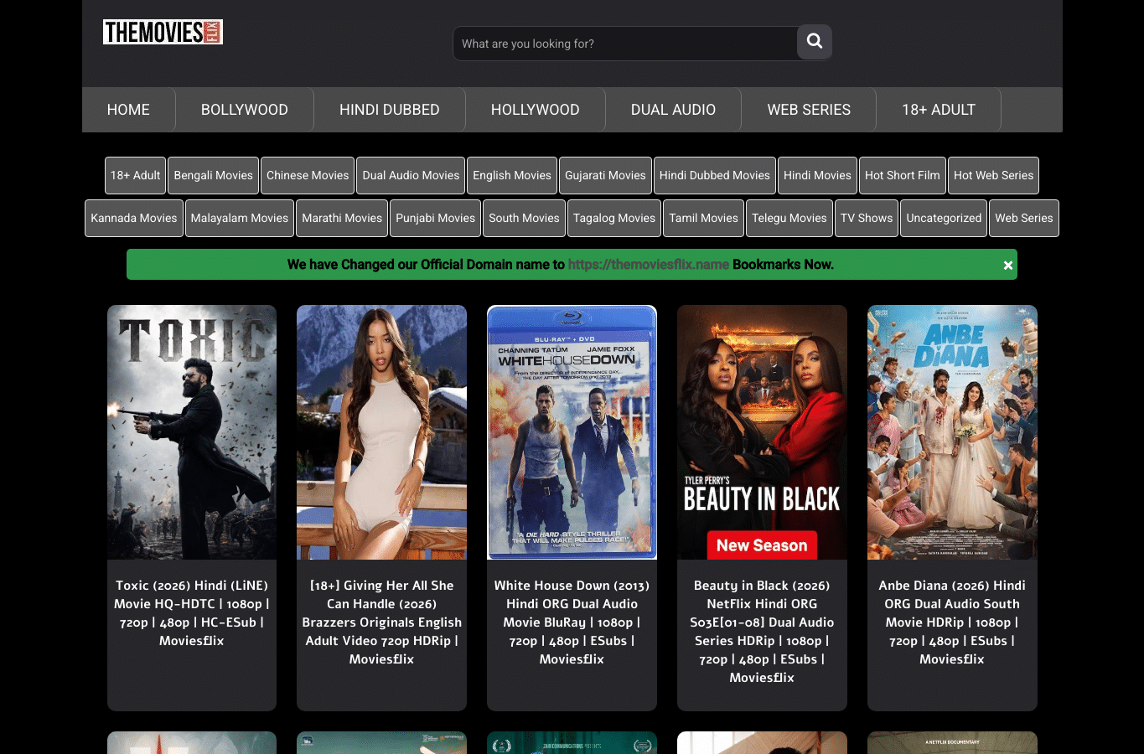Select the 18+ Adult category tag

[x=135, y=175]
